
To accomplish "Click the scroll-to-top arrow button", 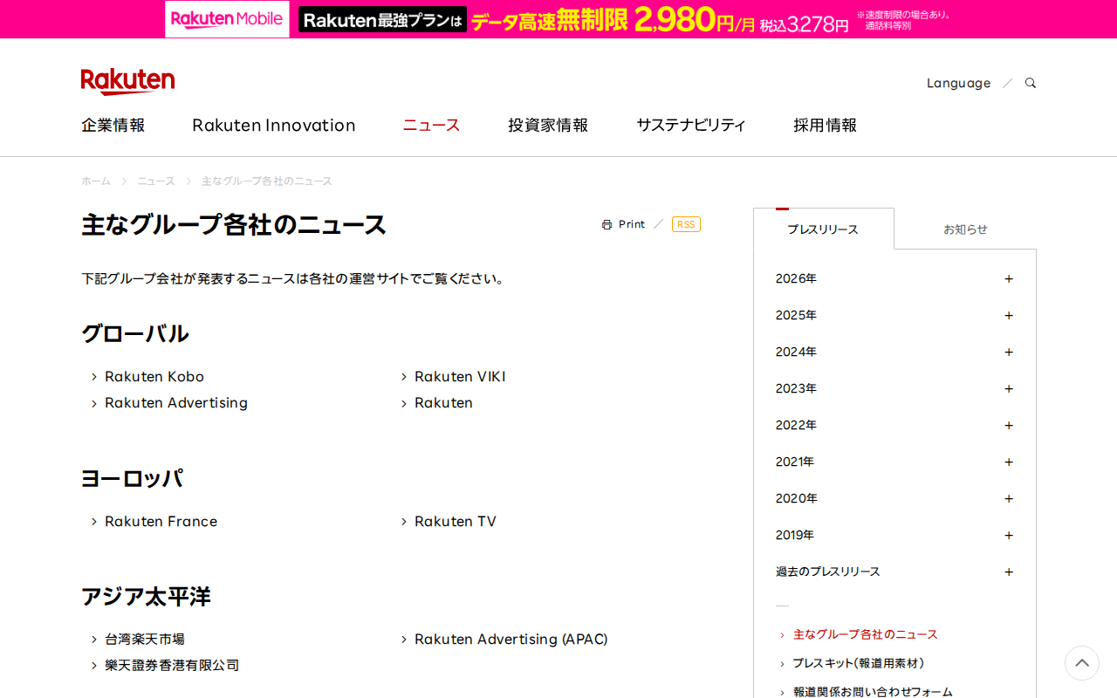I will [x=1081, y=663].
